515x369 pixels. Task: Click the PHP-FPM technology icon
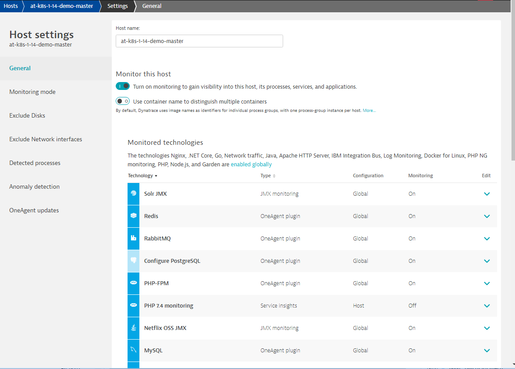coord(133,283)
